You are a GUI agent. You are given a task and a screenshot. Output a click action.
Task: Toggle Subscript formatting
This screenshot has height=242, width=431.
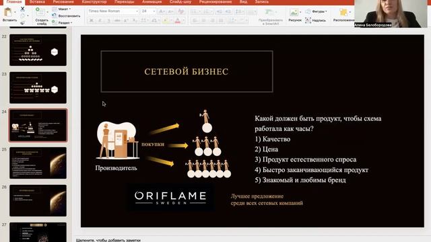[135, 21]
